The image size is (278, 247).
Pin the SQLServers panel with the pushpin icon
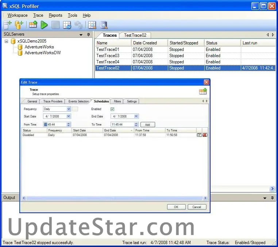88,35
